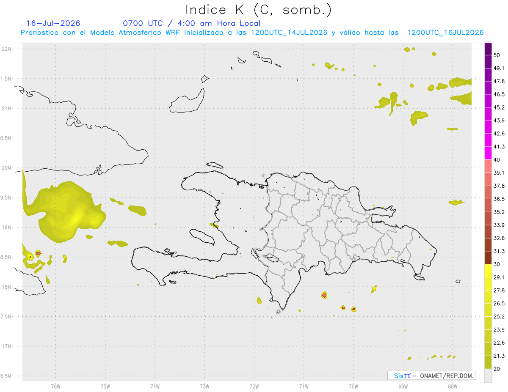Viewport: 508px width, 392px height.
Task: Click the "19N" latitude label
Action: coord(7,228)
